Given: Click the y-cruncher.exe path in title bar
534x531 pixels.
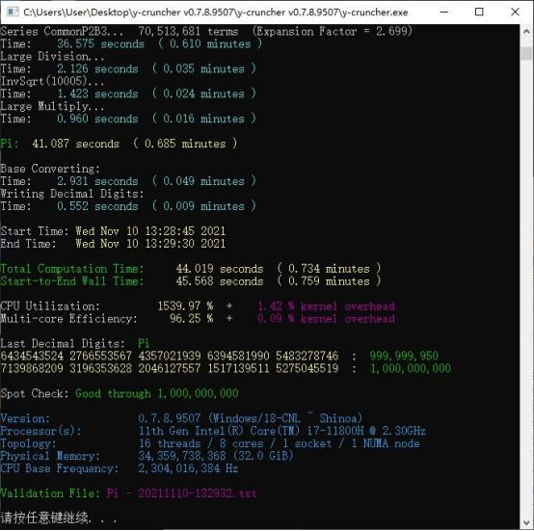Looking at the screenshot, I should 216,13.
